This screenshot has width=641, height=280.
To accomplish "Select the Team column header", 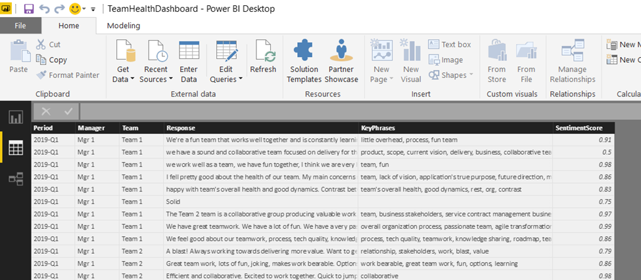I will [141, 128].
